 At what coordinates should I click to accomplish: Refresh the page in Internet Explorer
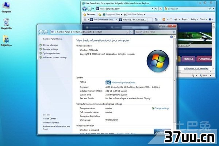click(x=156, y=9)
